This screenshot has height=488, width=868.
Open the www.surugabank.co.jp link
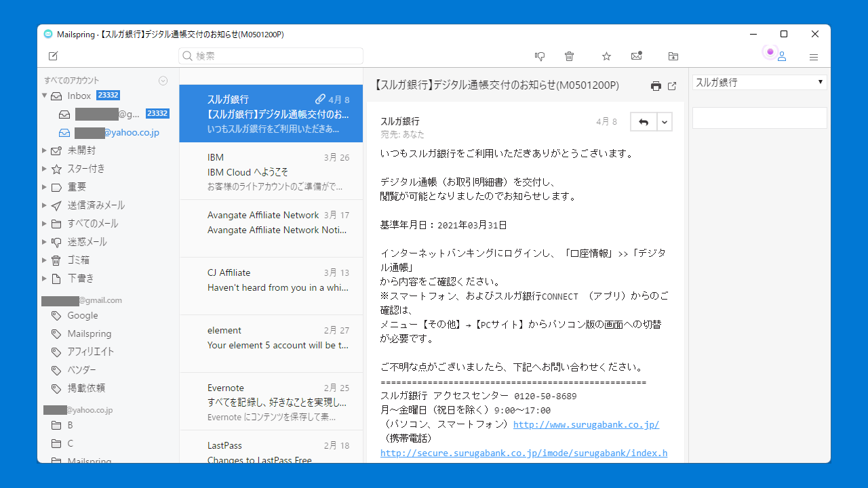point(586,424)
